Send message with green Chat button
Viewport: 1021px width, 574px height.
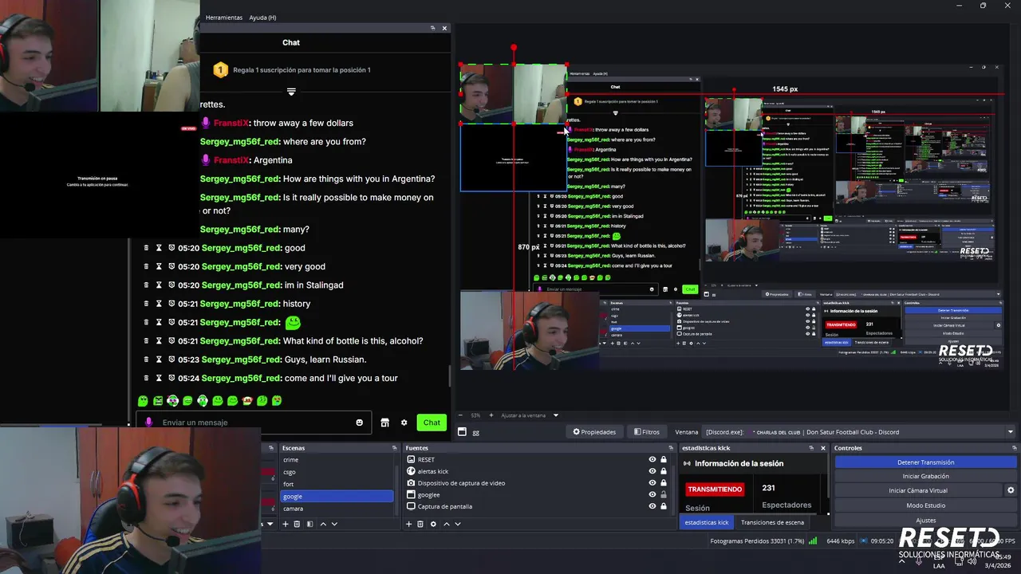point(432,423)
